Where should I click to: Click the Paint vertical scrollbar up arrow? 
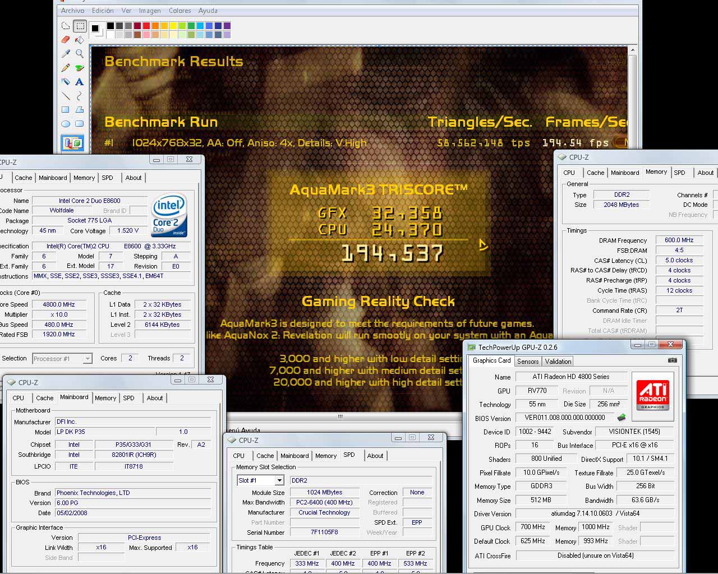click(633, 50)
